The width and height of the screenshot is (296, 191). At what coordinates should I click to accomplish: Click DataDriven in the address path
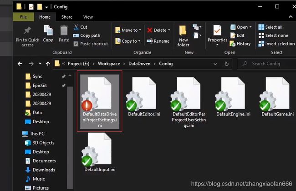click(x=139, y=64)
